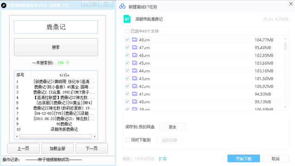
Task: Click 开始下载 to start the download
Action: coord(244,159)
